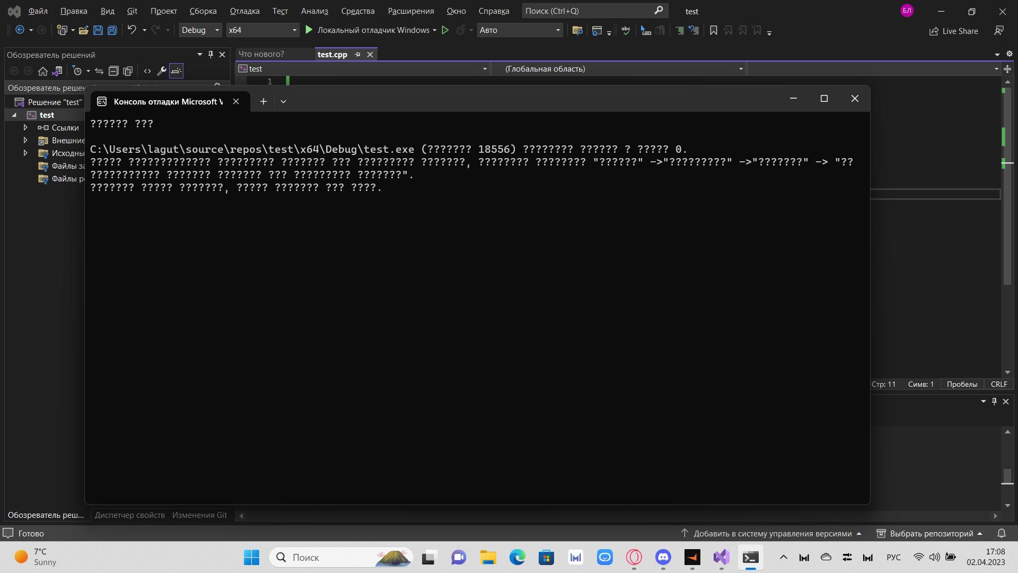Screen dimensions: 1018x573
Task: Expand the Ссылки tree node
Action: [x=25, y=127]
